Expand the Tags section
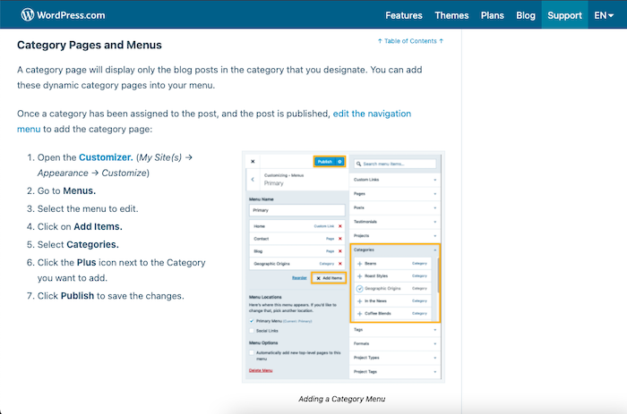Image resolution: width=627 pixels, height=414 pixels. 395,330
